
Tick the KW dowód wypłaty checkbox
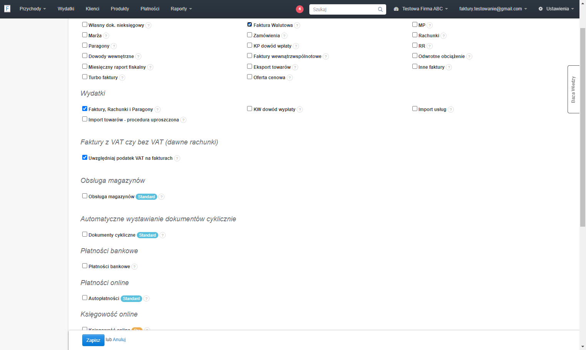249,109
